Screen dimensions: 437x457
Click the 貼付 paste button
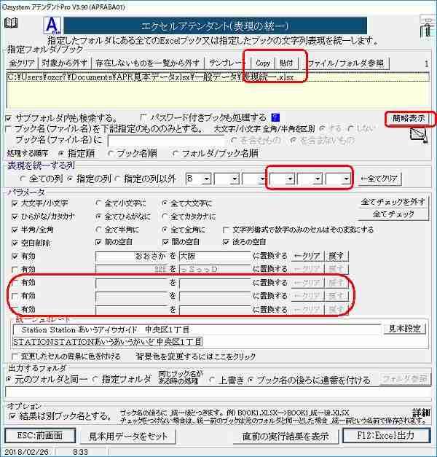point(286,63)
